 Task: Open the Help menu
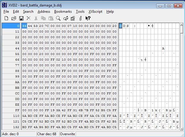pos(110,12)
